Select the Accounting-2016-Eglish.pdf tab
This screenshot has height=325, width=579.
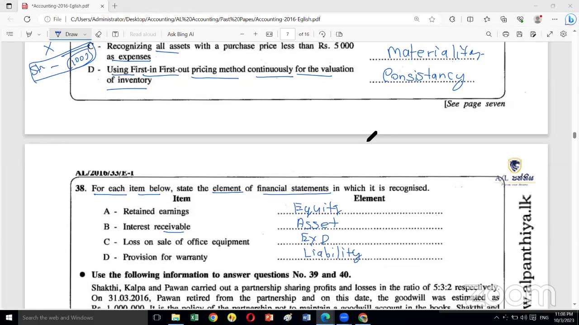pyautogui.click(x=62, y=6)
